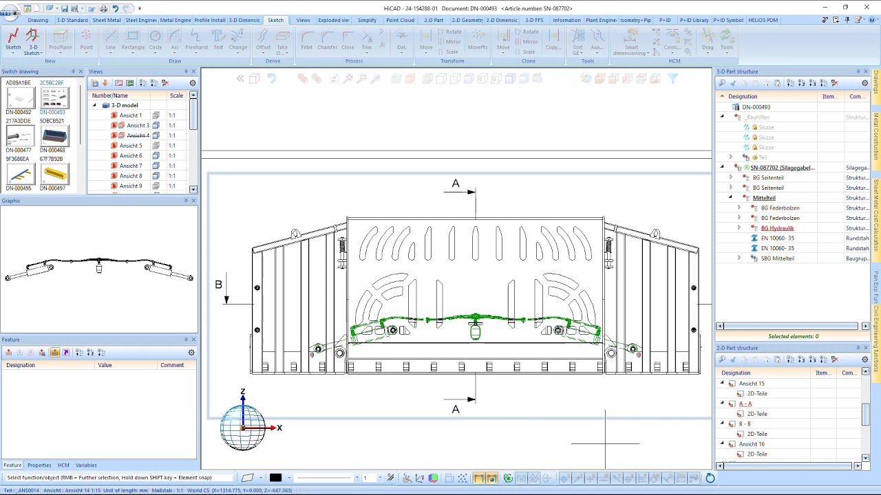Click the 3-D Sketch tool icon
The width and height of the screenshot is (881, 495).
click(32, 36)
